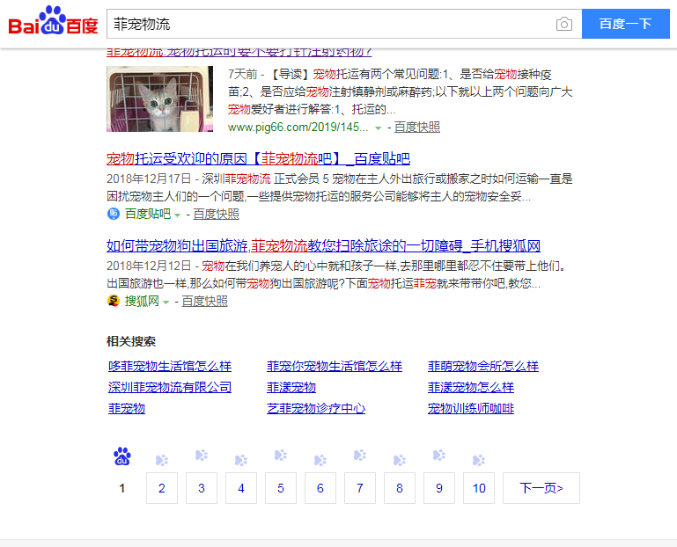Open result 如何带宠物狗出国旅游 Sohu article
Viewport: 677px width, 547px height.
(x=323, y=246)
